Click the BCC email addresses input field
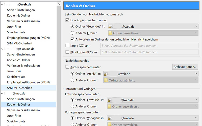 click(149, 52)
